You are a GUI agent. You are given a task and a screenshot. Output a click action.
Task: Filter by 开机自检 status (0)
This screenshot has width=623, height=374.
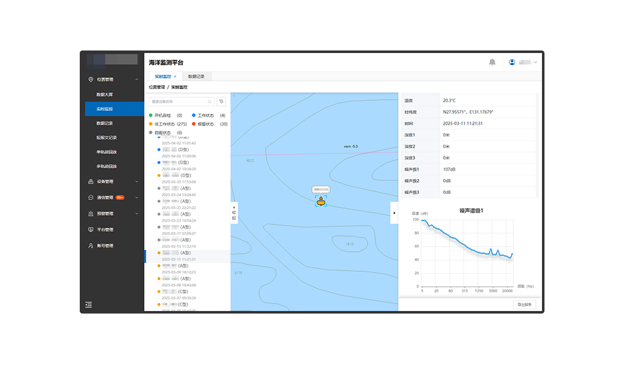[165, 115]
